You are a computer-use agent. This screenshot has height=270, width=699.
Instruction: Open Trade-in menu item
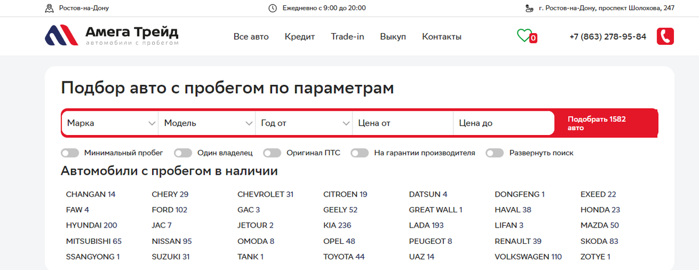(x=348, y=37)
